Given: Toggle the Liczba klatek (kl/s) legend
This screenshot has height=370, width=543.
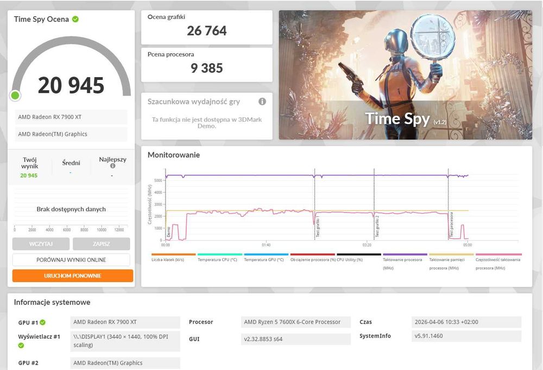Looking at the screenshot, I should (173, 258).
